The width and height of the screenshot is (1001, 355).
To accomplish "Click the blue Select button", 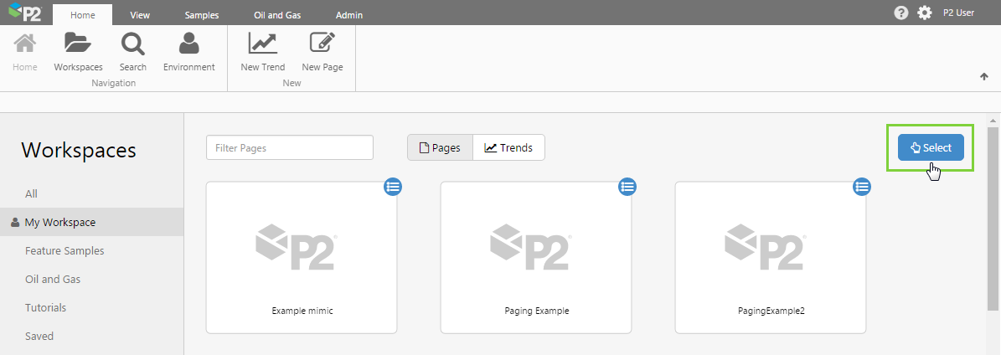I will pyautogui.click(x=931, y=147).
